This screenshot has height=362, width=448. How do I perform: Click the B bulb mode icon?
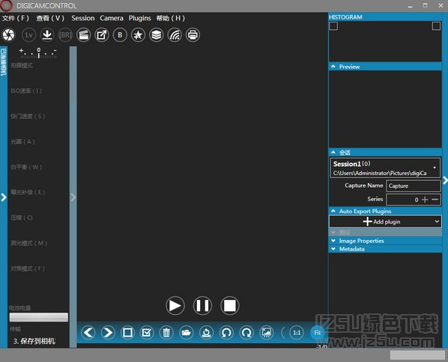(x=120, y=35)
